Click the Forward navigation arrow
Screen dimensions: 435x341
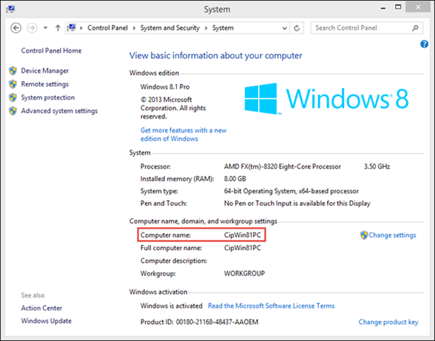[32, 28]
